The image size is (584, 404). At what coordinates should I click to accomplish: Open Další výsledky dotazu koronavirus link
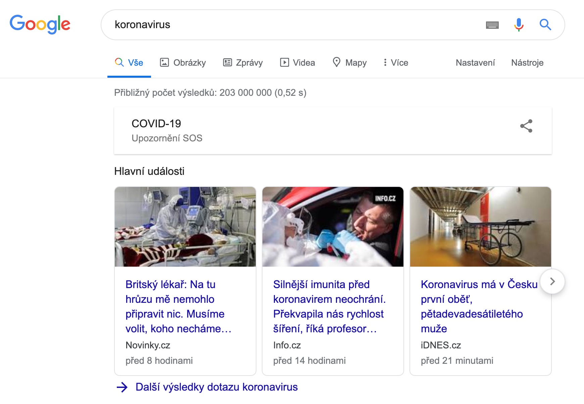pos(216,387)
